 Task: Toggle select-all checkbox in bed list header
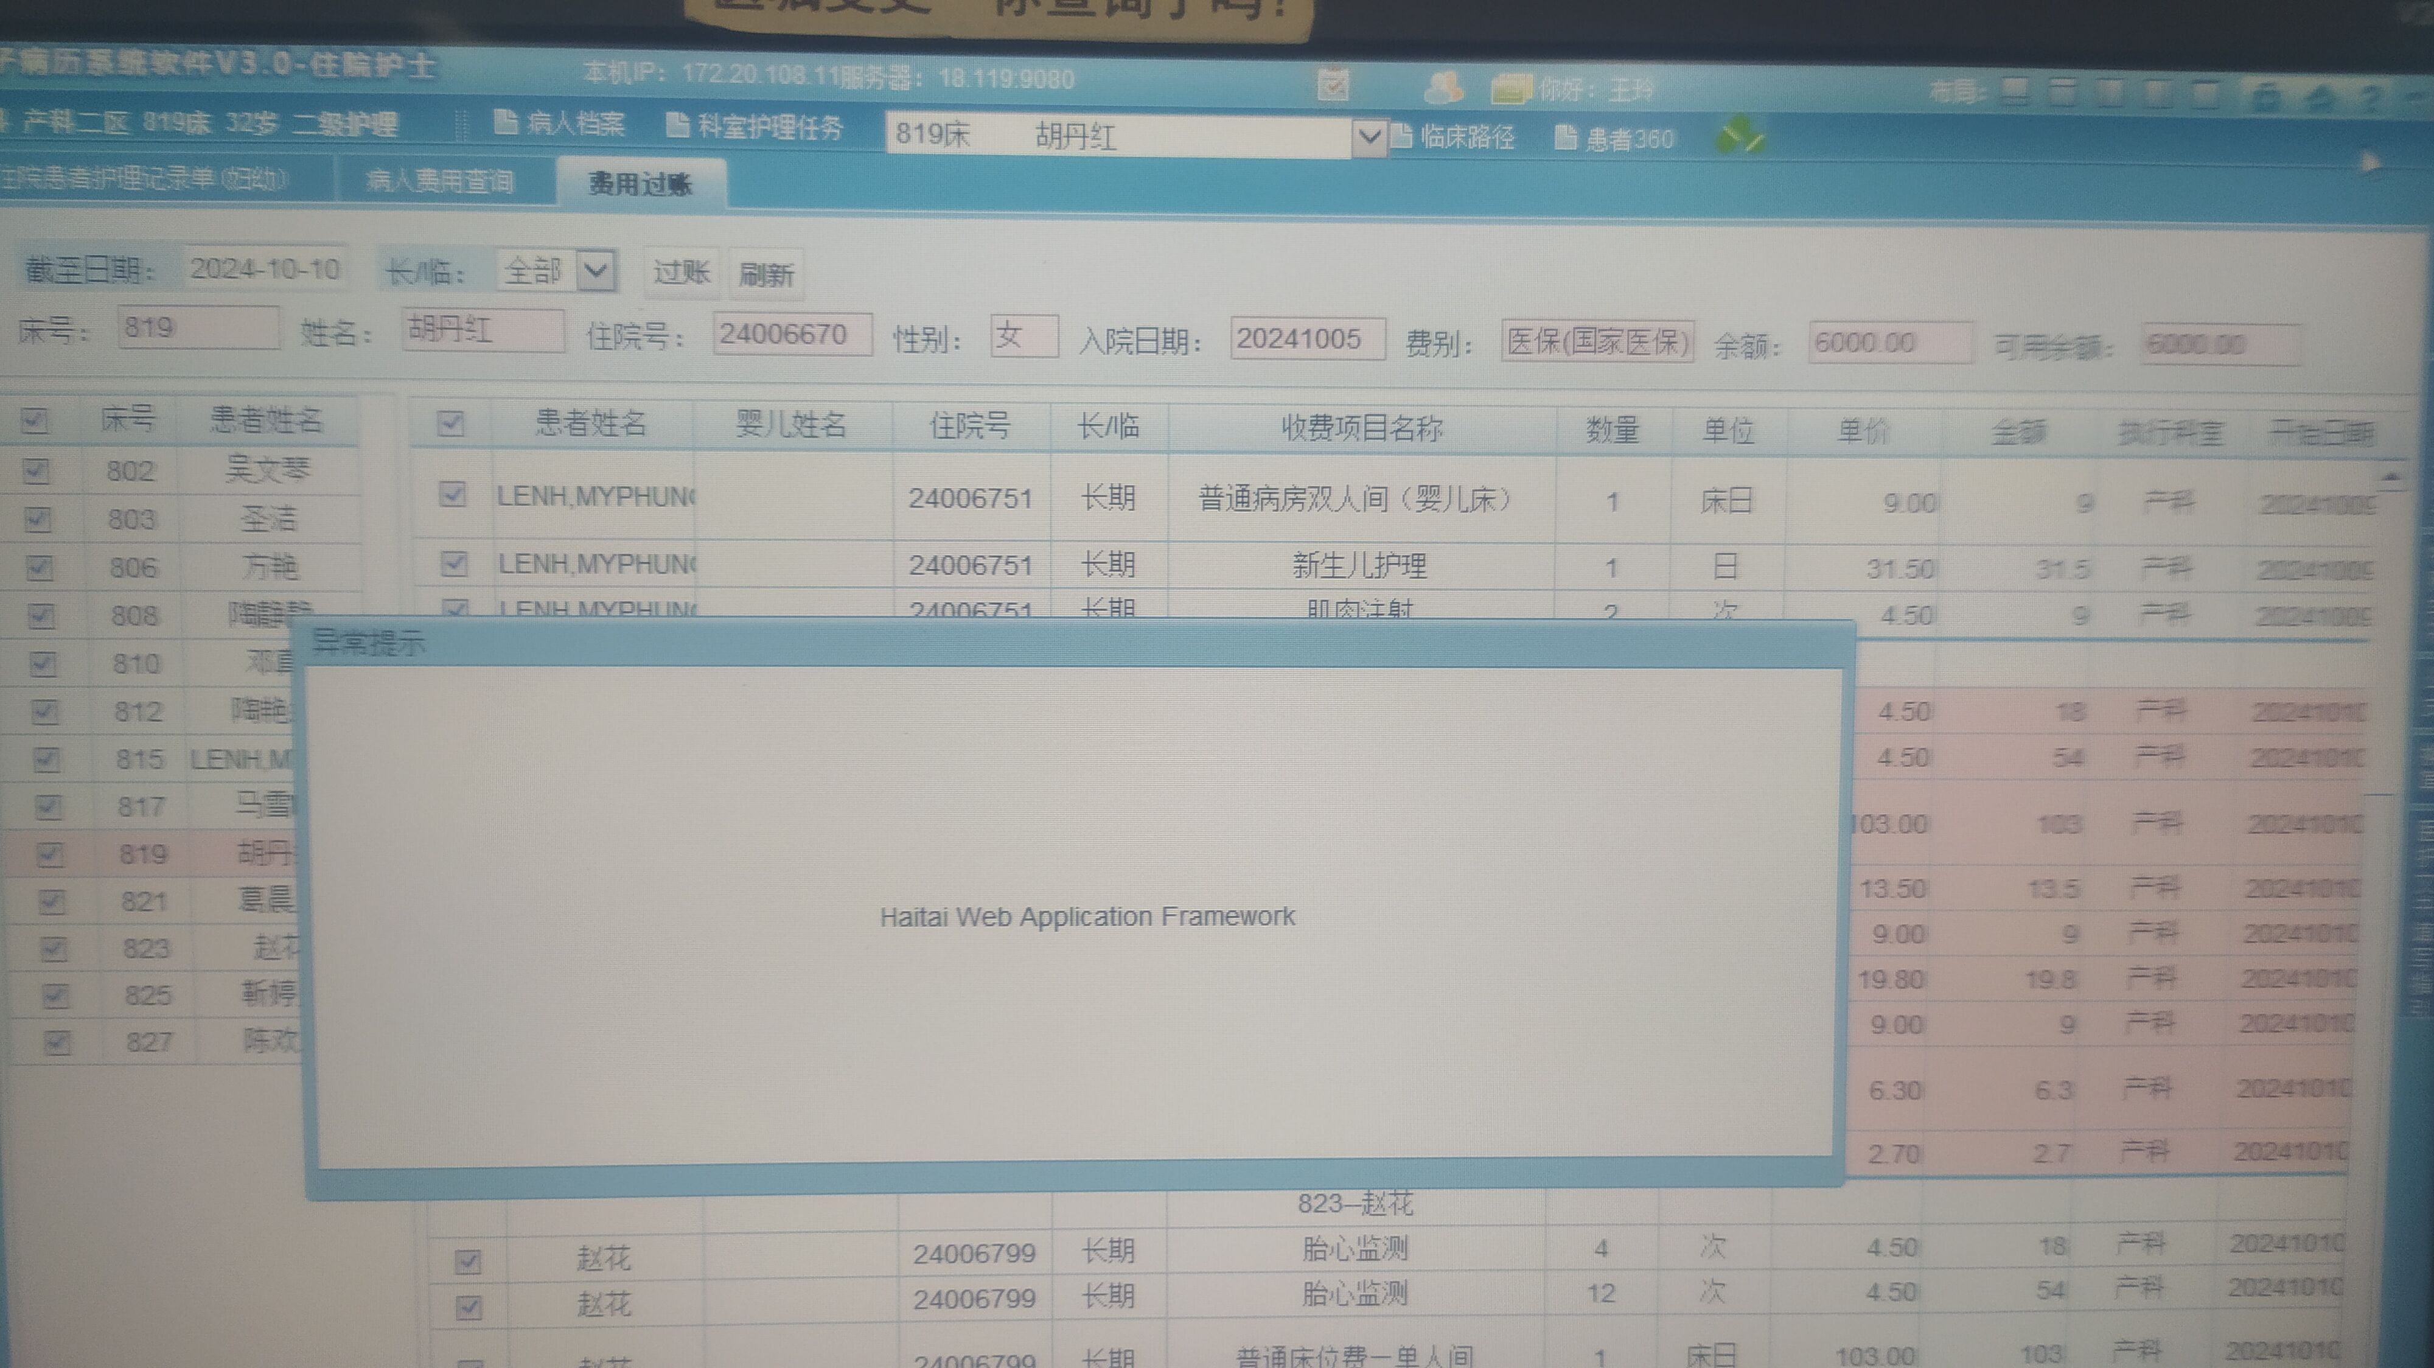(x=35, y=421)
